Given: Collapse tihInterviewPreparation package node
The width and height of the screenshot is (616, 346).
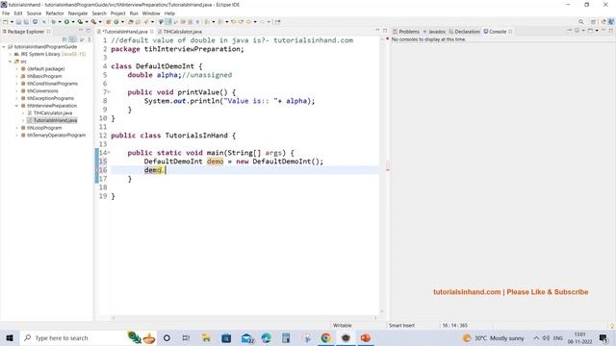Looking at the screenshot, I should pyautogui.click(x=17, y=106).
